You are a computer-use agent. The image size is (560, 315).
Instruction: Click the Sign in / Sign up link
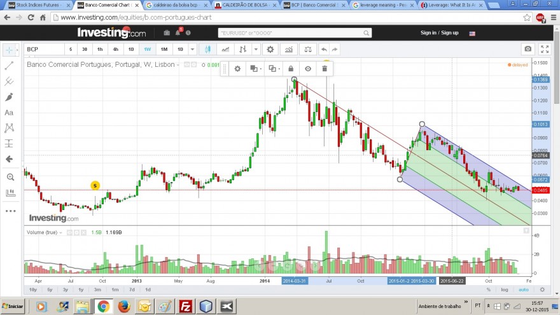tap(439, 32)
